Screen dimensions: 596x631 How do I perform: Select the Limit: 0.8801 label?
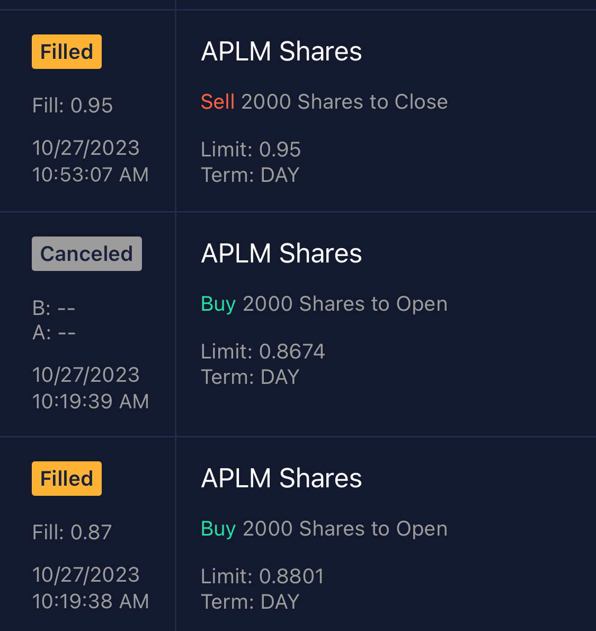[262, 576]
